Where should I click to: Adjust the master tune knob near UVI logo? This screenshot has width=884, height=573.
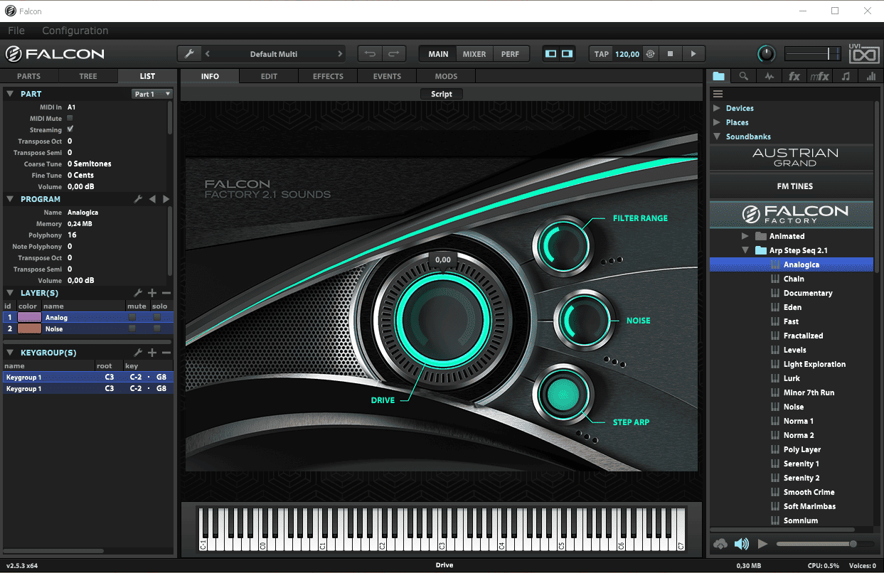766,53
